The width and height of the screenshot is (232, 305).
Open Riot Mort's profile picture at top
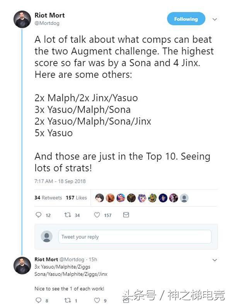[x=22, y=19]
